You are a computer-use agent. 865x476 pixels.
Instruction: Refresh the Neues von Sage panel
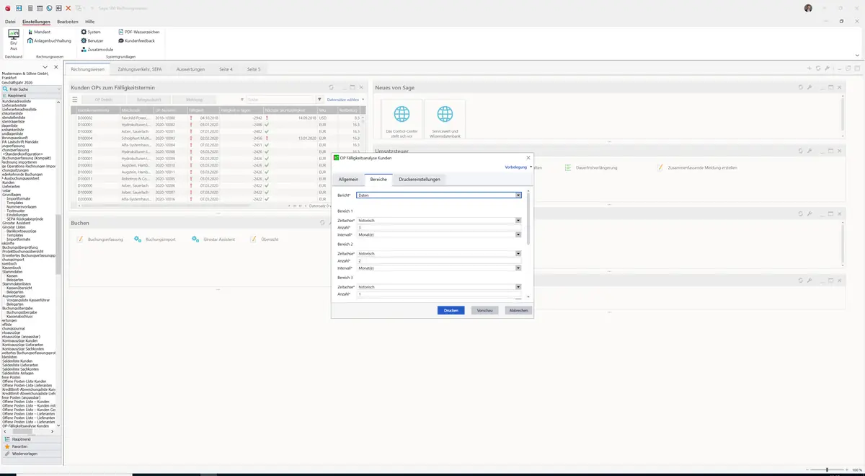(x=801, y=87)
